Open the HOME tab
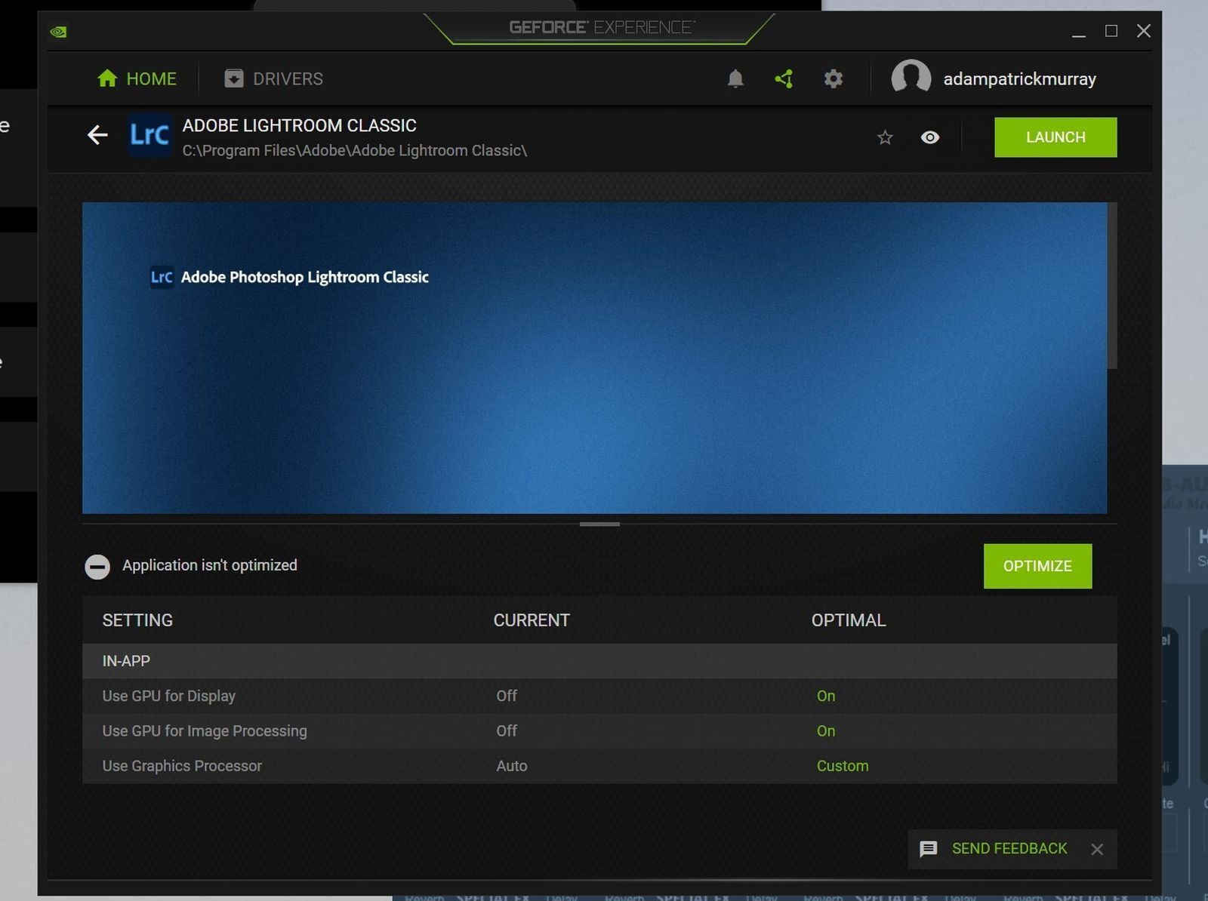Image resolution: width=1208 pixels, height=901 pixels. (x=137, y=78)
